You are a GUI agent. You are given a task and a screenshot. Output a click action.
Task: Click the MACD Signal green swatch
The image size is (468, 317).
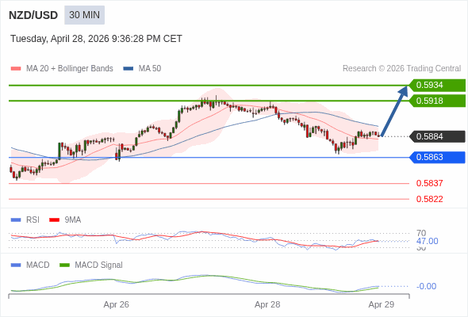[x=64, y=265]
